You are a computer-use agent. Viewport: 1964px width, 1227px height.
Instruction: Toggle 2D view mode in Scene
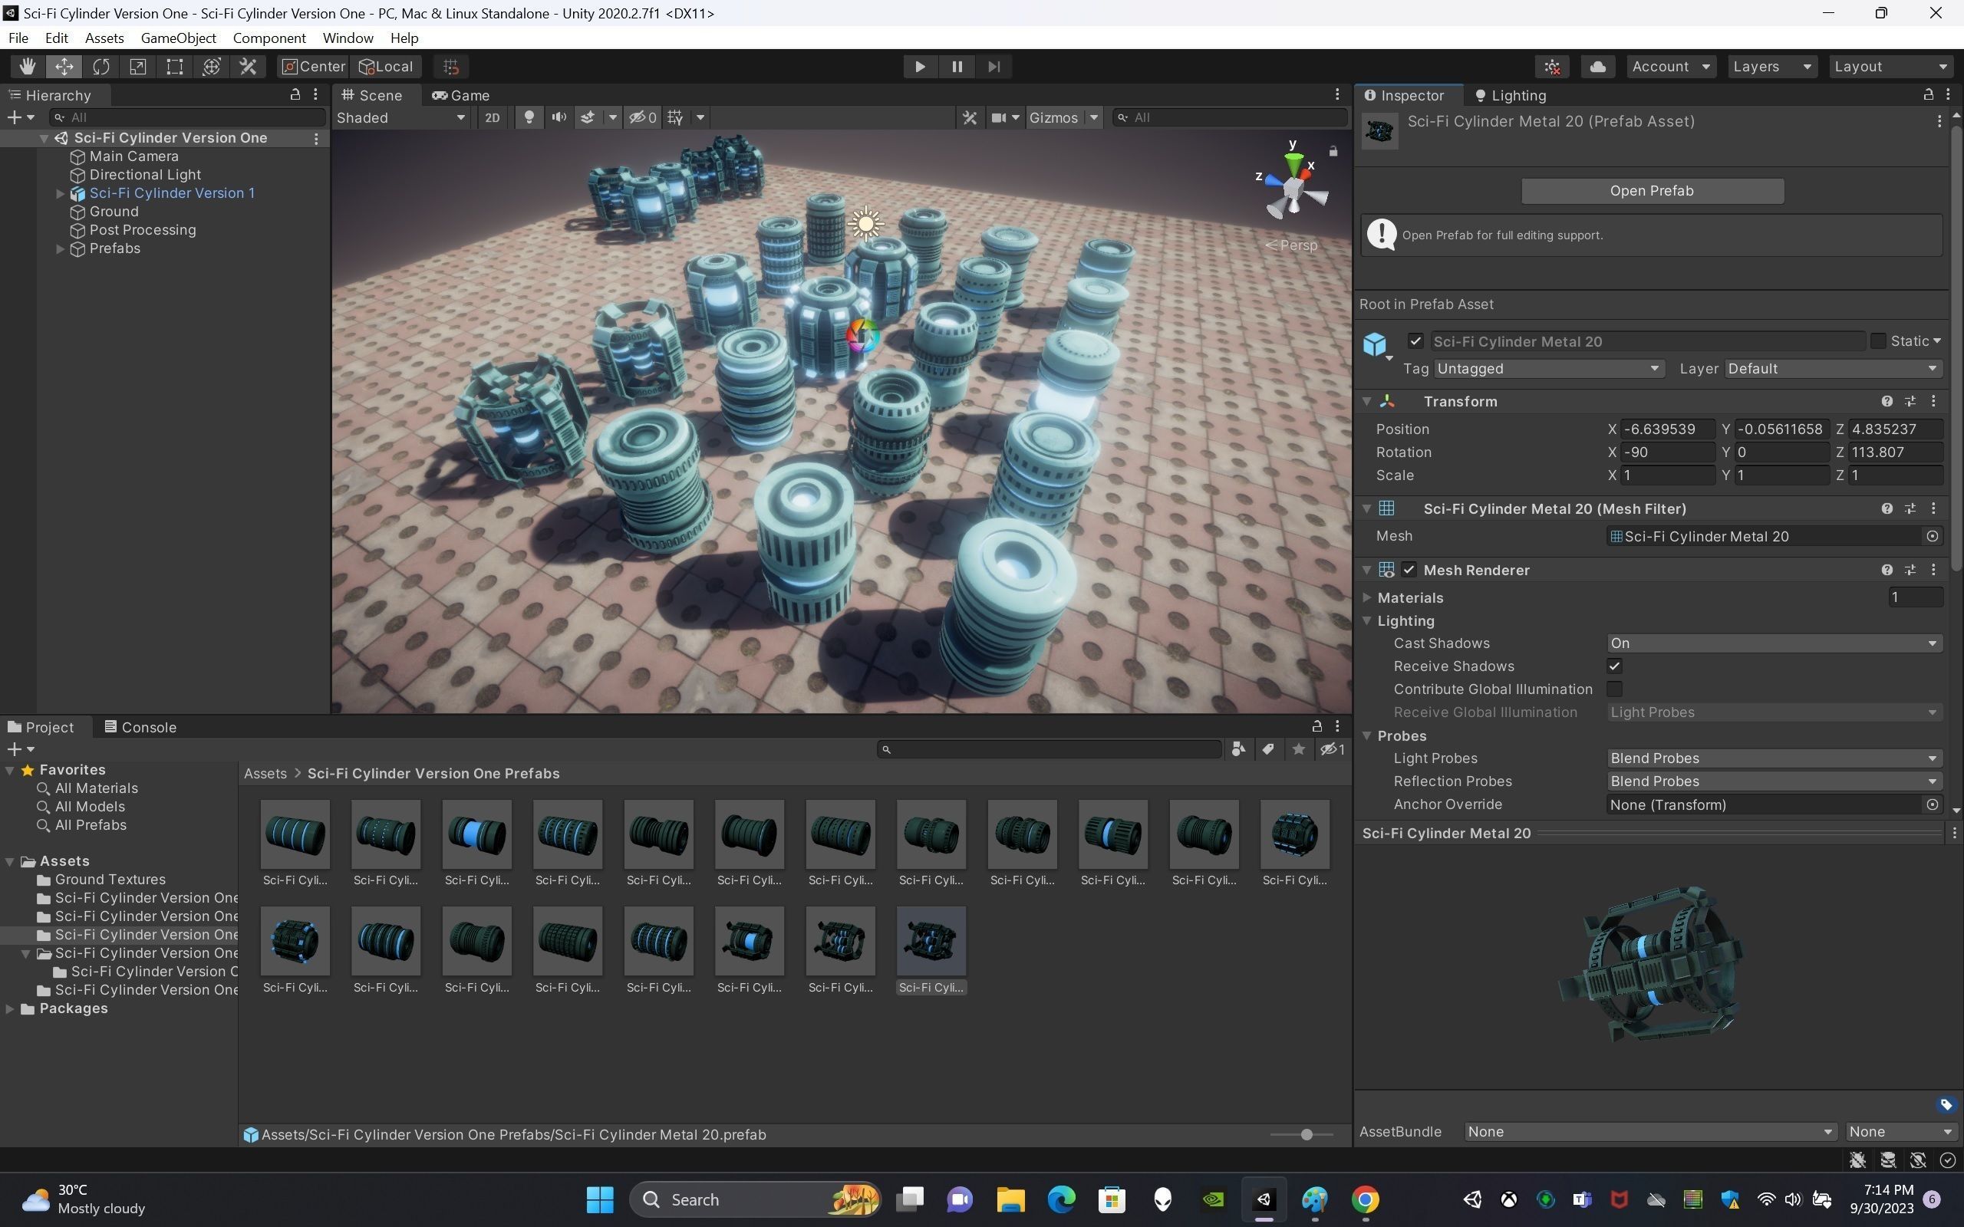coord(492,117)
